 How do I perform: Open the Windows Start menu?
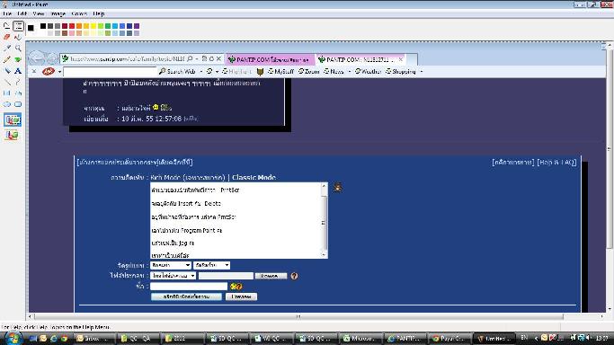click(x=13, y=339)
